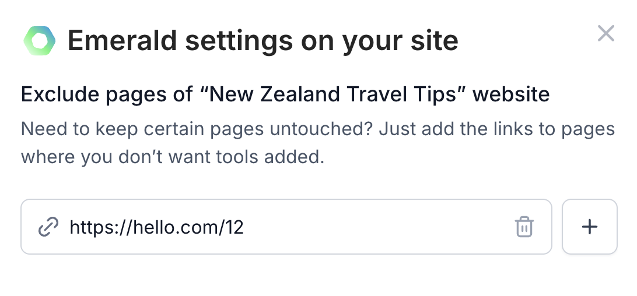Click the trash can icon inside the input

click(524, 227)
